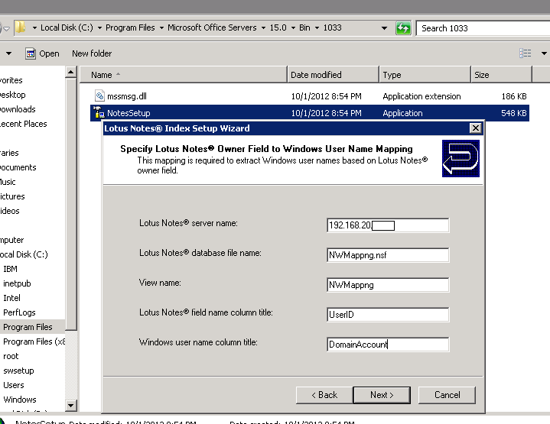Click the mssmsg.dll file icon
550x424 pixels.
[x=99, y=95]
